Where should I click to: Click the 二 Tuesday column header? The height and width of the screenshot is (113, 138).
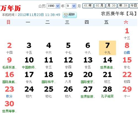47,22
